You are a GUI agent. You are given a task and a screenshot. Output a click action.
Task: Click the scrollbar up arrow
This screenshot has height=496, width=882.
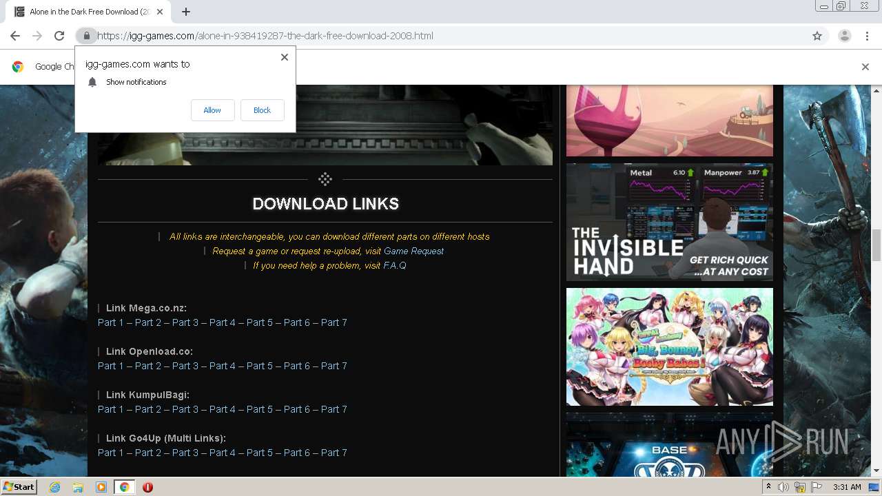pyautogui.click(x=876, y=90)
